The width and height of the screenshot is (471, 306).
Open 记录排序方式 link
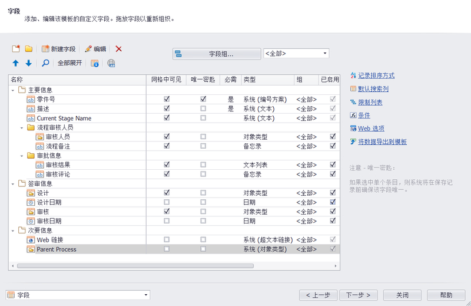tap(376, 75)
